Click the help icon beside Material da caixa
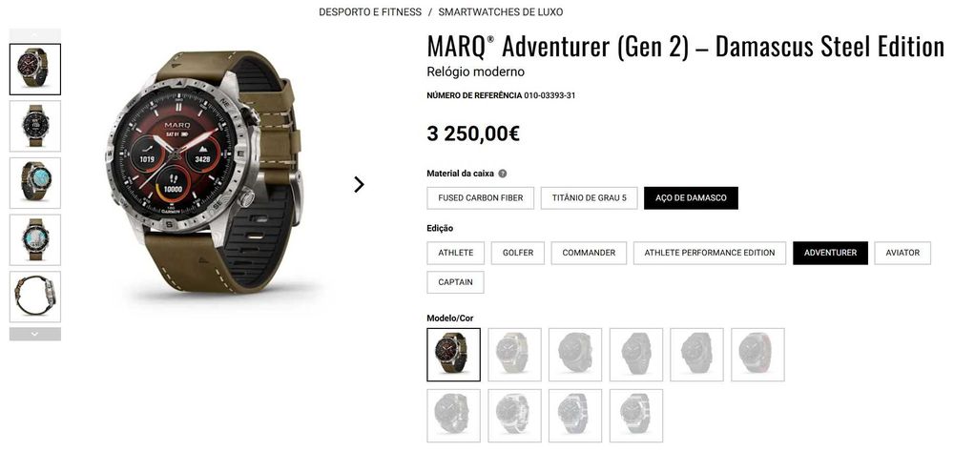954x452 pixels. coord(503,174)
